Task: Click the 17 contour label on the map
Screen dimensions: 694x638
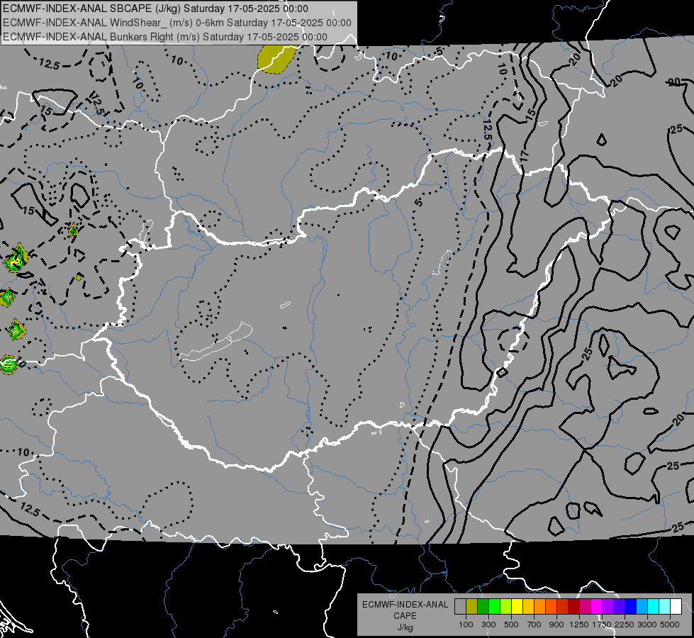Action: point(525,156)
